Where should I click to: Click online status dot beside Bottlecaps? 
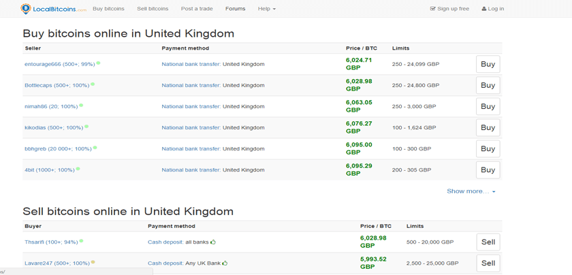pos(93,84)
